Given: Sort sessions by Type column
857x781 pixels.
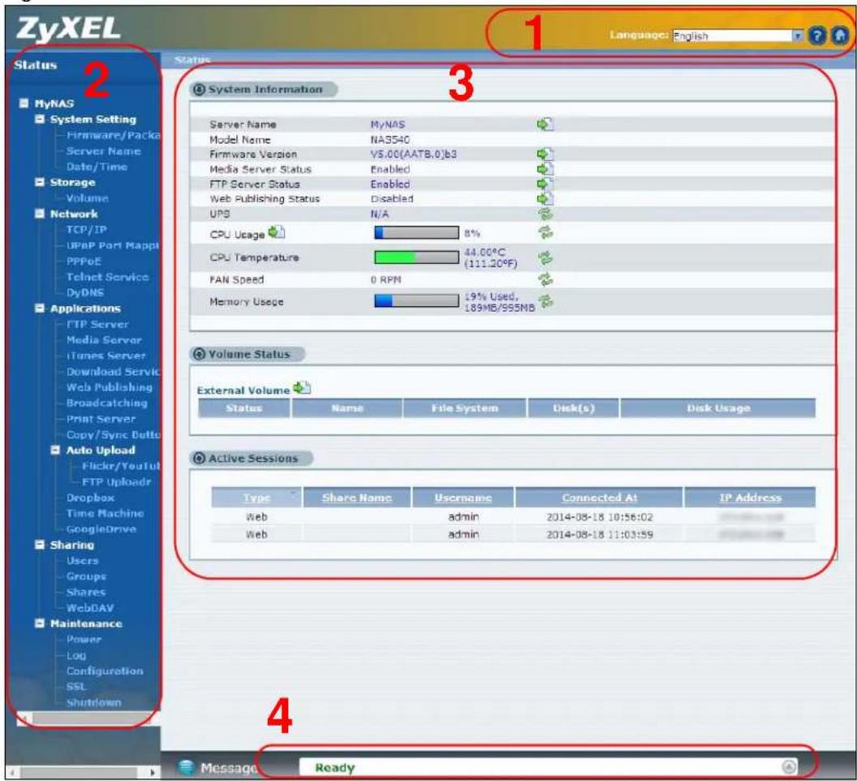Looking at the screenshot, I should tap(256, 498).
